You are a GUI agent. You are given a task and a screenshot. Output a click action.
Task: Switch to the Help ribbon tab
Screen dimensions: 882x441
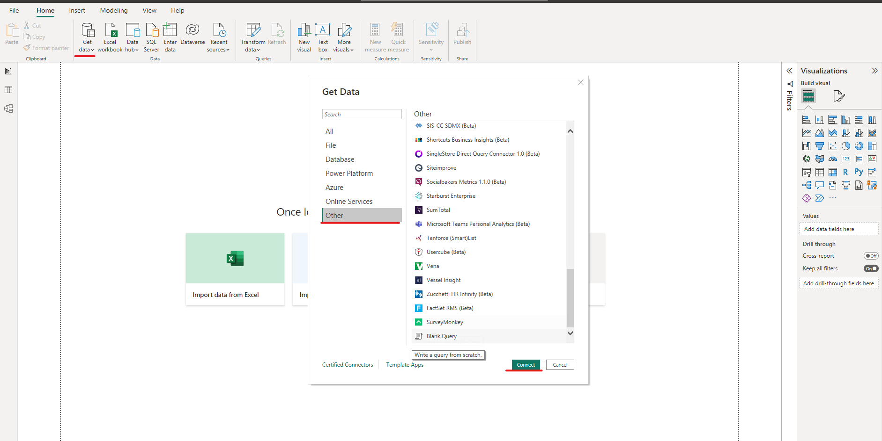click(x=178, y=10)
